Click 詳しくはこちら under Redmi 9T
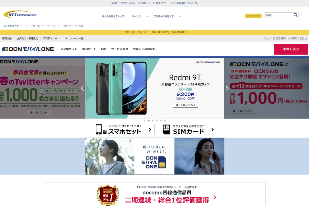Image resolution: width=309 pixels, height=206 pixels. pyautogui.click(x=186, y=105)
